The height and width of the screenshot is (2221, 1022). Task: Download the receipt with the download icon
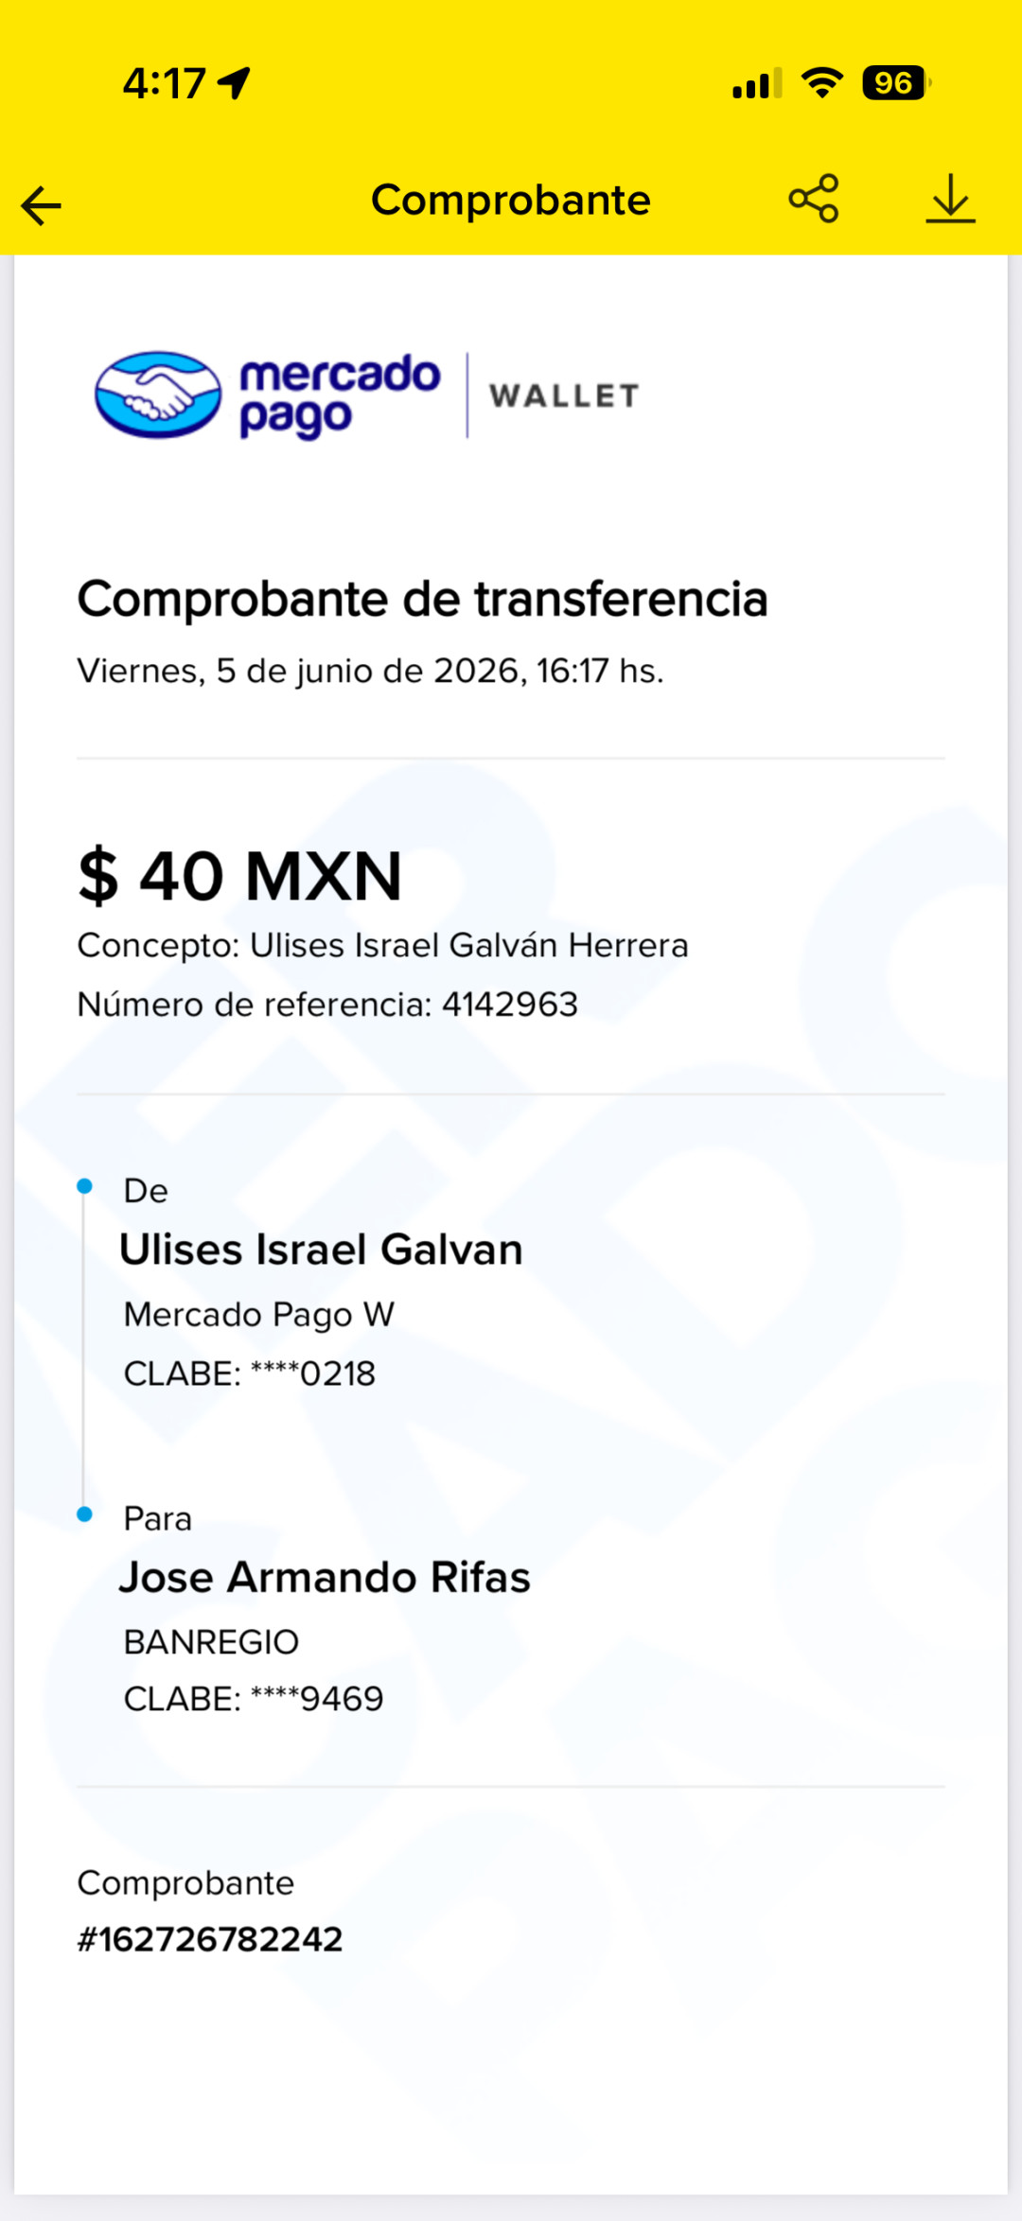(x=950, y=199)
